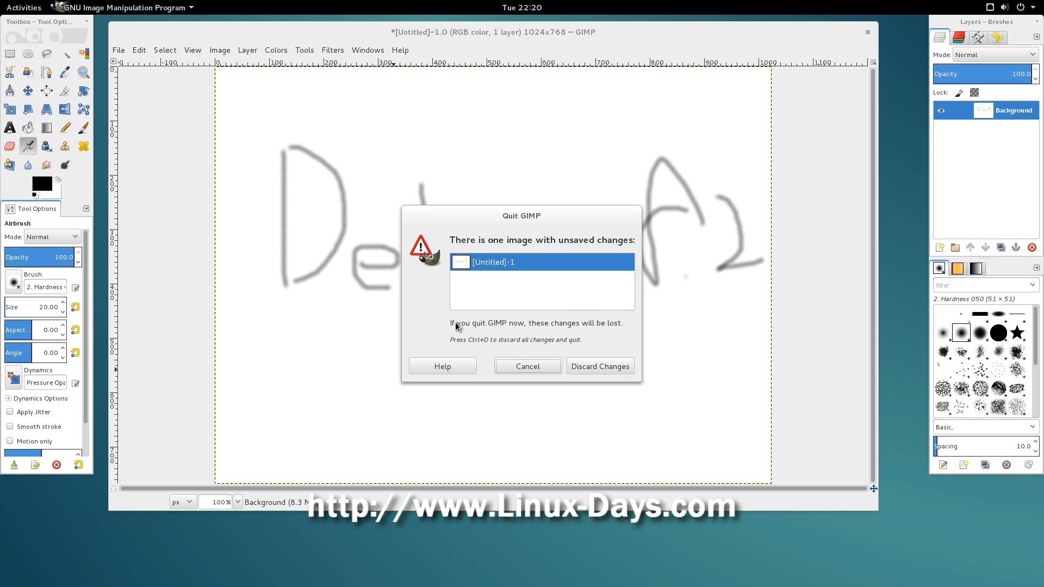Open the Colors menu
The width and height of the screenshot is (1044, 587).
click(x=276, y=50)
